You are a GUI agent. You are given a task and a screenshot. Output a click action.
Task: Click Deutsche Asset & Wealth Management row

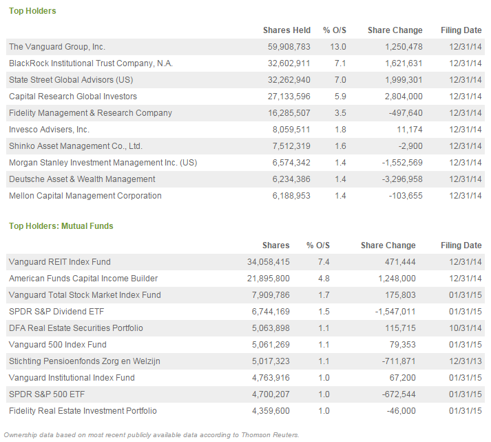[x=245, y=179]
